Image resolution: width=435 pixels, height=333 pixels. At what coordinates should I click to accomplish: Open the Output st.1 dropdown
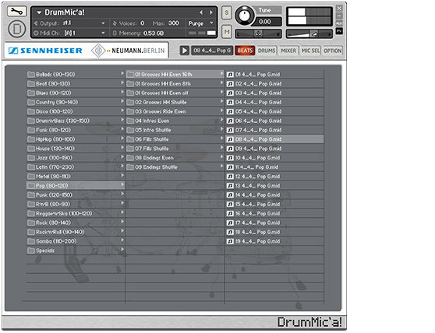103,23
